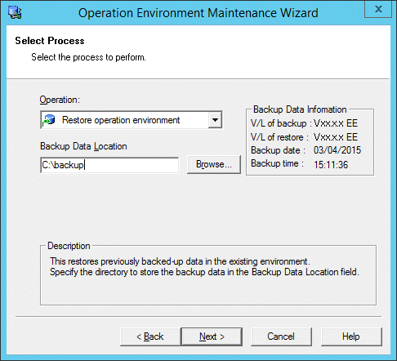This screenshot has height=361, width=397.
Task: Click the Backup Data Infomation group title
Action: (x=300, y=109)
